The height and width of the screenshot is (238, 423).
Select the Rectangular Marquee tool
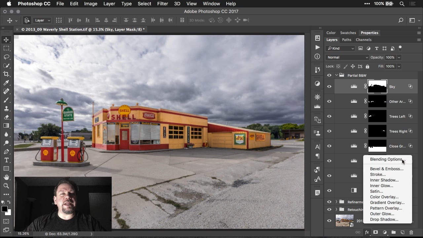(x=6, y=48)
